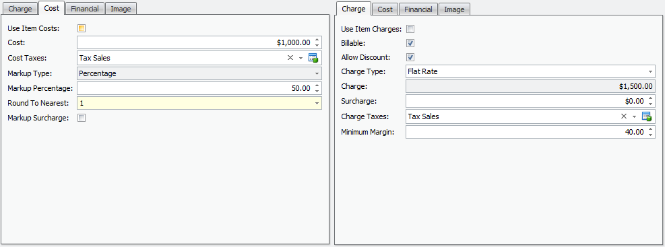Increase Cost value with up spinner arrow

[x=317, y=40]
